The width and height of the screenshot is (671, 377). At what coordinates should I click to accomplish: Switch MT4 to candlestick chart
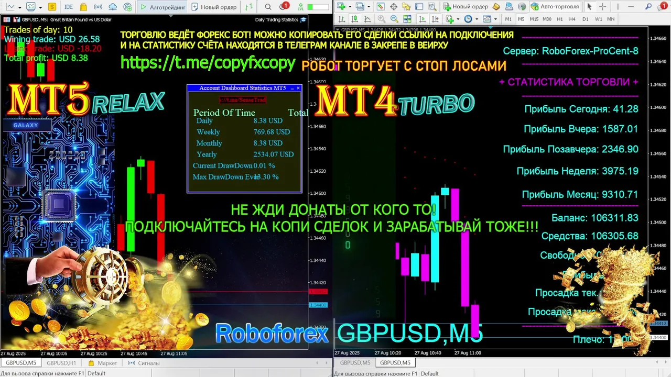coord(354,19)
